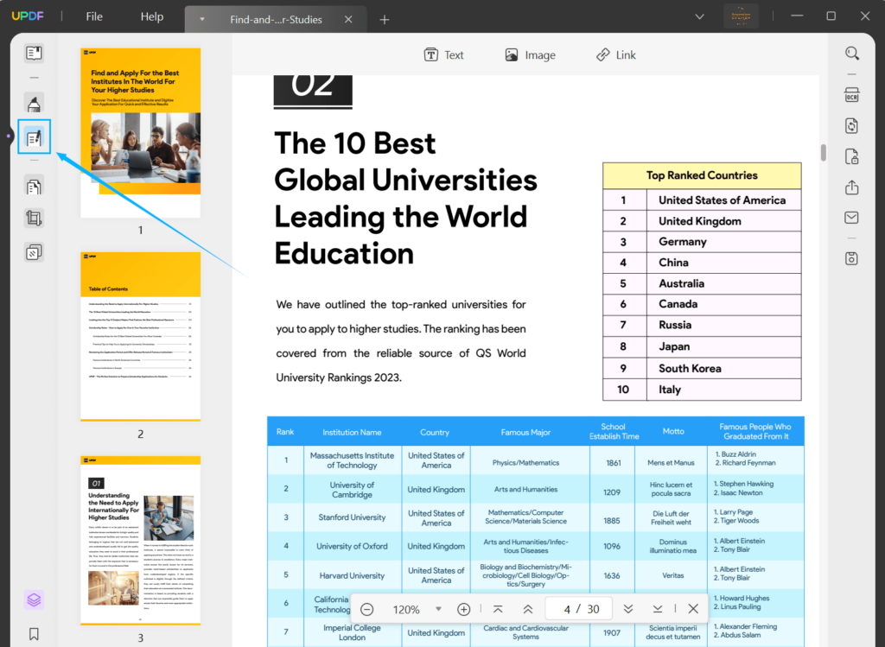Select page 2 thumbnail Table of Contents
The image size is (885, 647).
point(140,336)
